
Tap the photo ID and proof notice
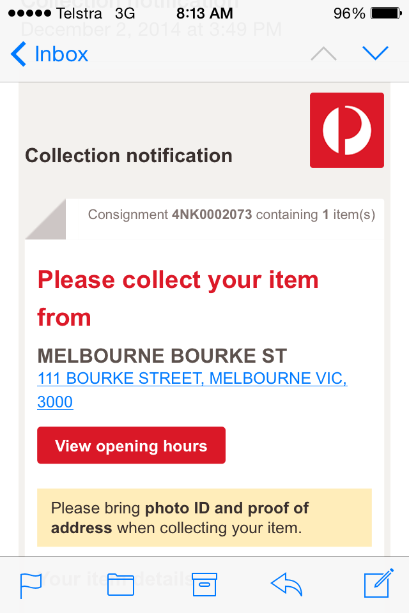[204, 518]
